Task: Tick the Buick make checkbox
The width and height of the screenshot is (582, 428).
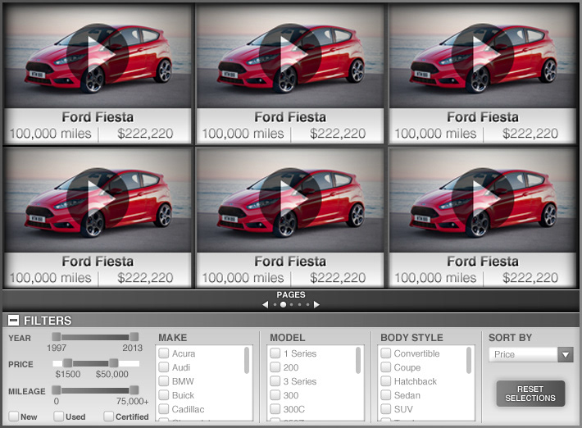Action: tap(164, 395)
